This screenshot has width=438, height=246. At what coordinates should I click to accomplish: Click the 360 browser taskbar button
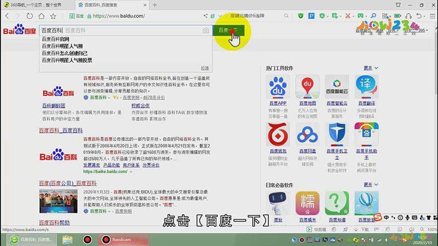point(32,239)
